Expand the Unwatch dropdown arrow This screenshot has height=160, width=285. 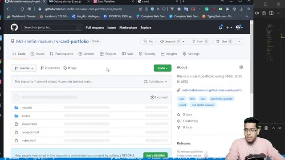pyautogui.click(x=184, y=41)
